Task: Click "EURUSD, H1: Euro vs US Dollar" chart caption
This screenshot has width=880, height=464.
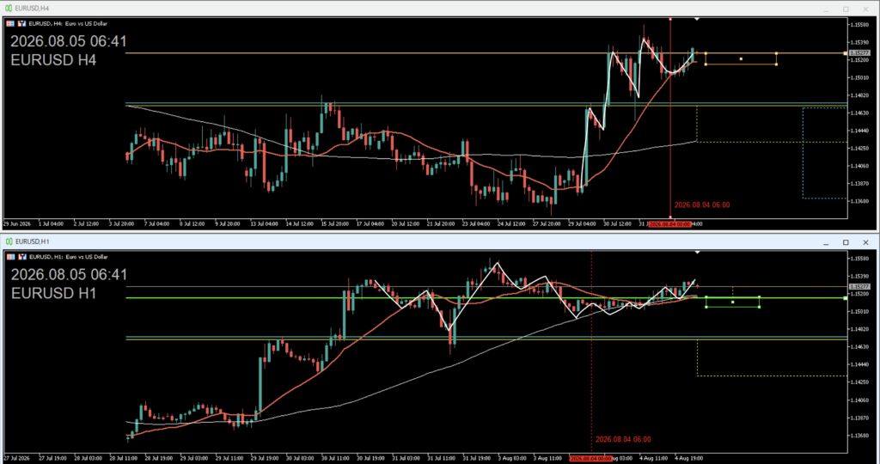Action: (x=69, y=257)
